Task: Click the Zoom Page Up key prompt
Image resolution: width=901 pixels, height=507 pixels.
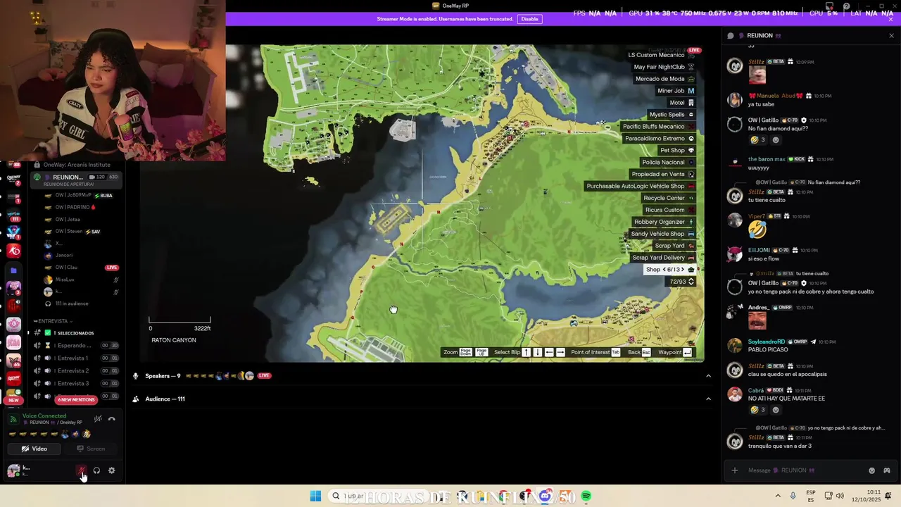Action: point(481,352)
